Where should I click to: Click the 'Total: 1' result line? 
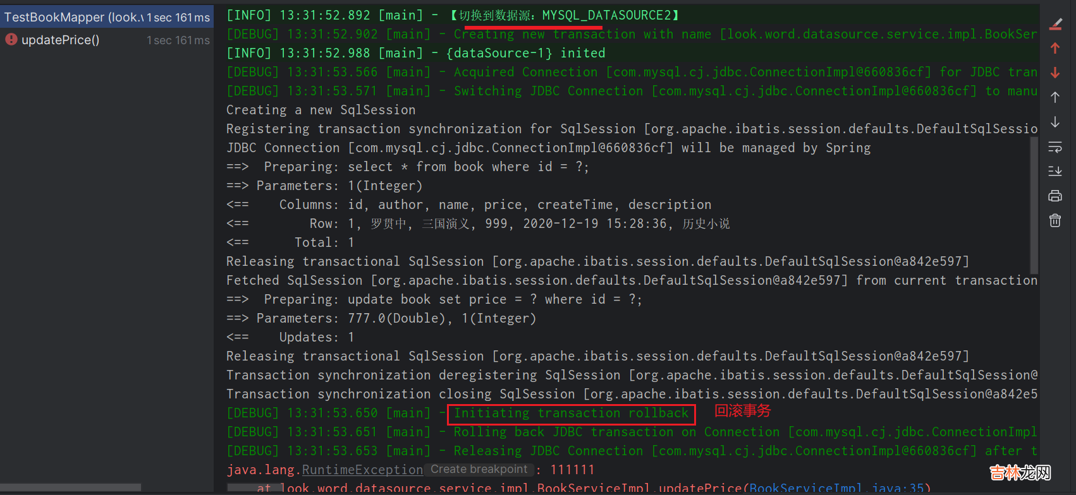[x=290, y=242]
